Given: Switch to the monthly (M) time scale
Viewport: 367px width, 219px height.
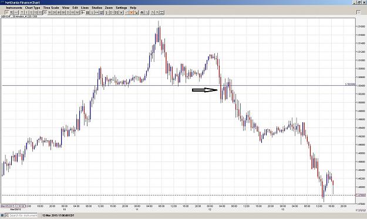Looking at the screenshot, I should pos(78,12).
